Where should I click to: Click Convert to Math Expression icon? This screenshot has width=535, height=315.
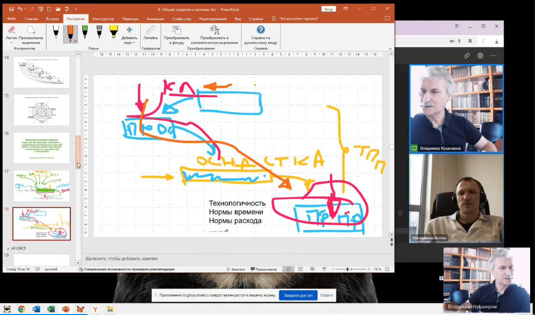pos(215,32)
